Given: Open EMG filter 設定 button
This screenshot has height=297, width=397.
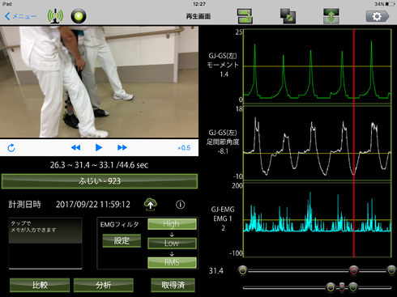Looking at the screenshot, I should [x=122, y=240].
